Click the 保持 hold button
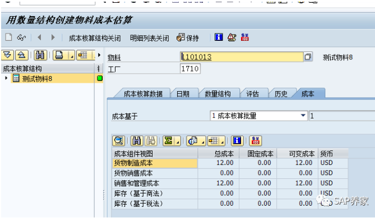 (x=188, y=37)
